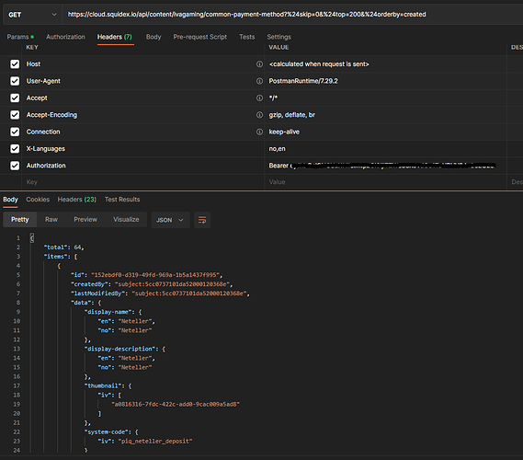Open the Pre-request Script tab

click(x=199, y=37)
